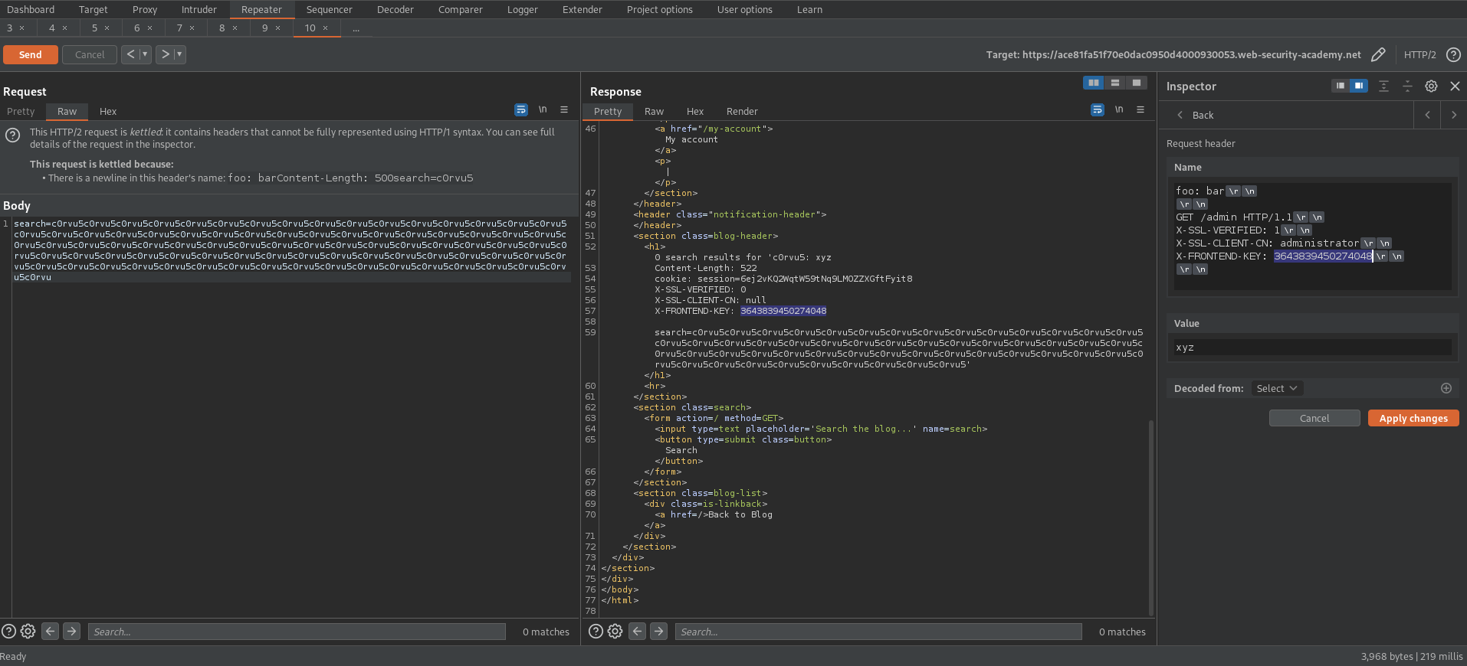This screenshot has width=1467, height=666.
Task: Switch response view to Raw
Action: pyautogui.click(x=654, y=111)
